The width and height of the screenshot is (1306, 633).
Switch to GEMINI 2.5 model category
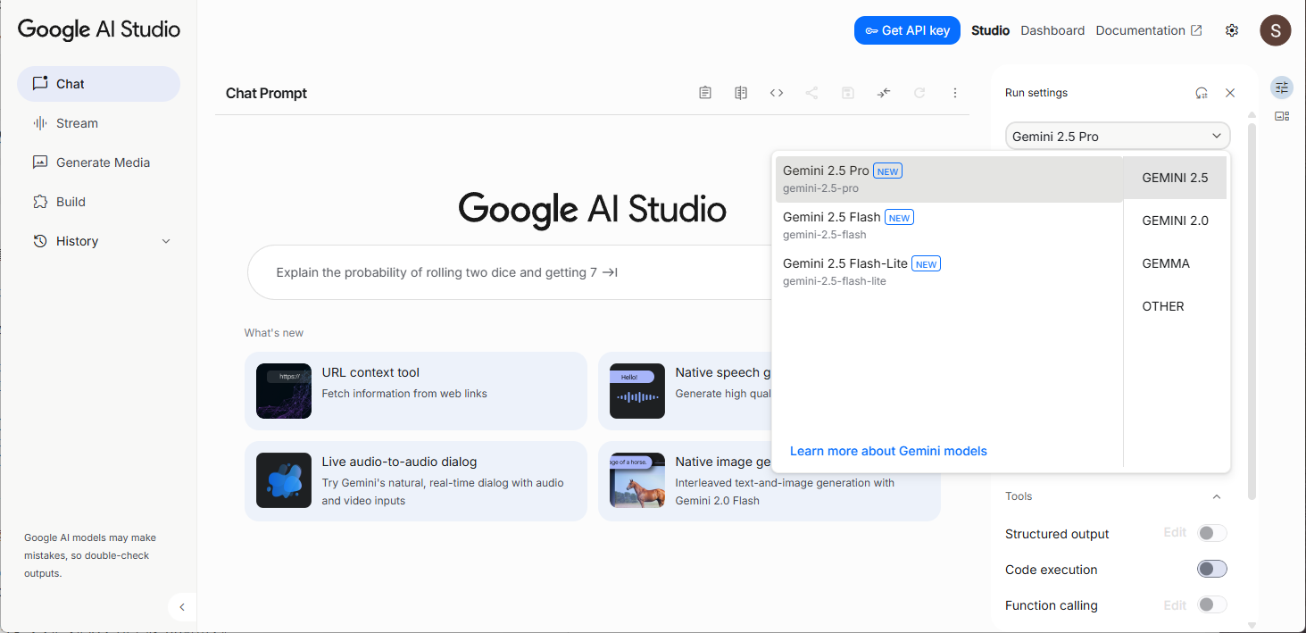tap(1175, 178)
